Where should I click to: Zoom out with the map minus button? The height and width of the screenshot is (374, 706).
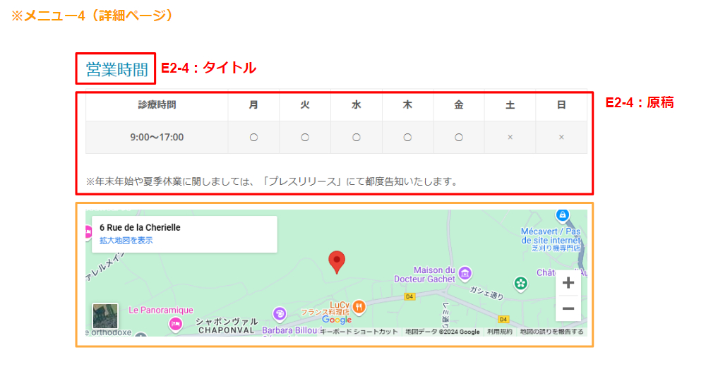point(568,308)
